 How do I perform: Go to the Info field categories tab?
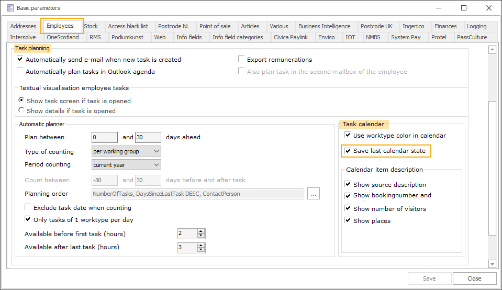(237, 37)
